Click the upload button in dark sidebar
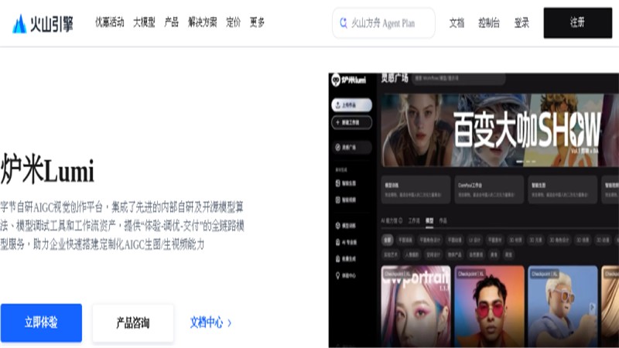The height and width of the screenshot is (348, 619). click(x=351, y=105)
